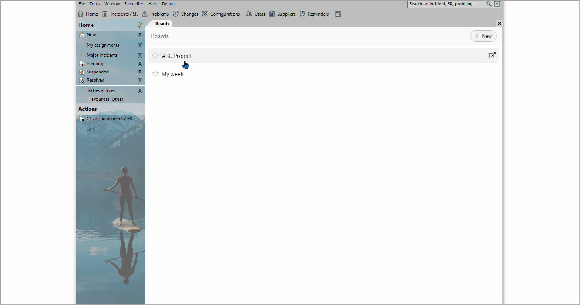Expand the search options dropdown arrow
Viewport: 580px width, 305px height.
pyautogui.click(x=497, y=4)
